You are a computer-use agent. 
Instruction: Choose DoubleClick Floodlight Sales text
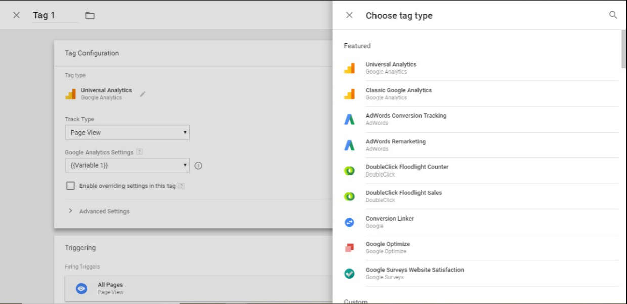(x=404, y=193)
